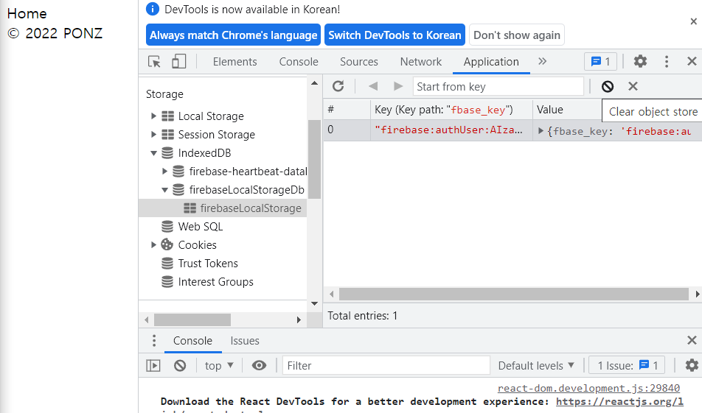The image size is (702, 413).
Task: Click the Local Storage table icon
Action: coord(168,116)
